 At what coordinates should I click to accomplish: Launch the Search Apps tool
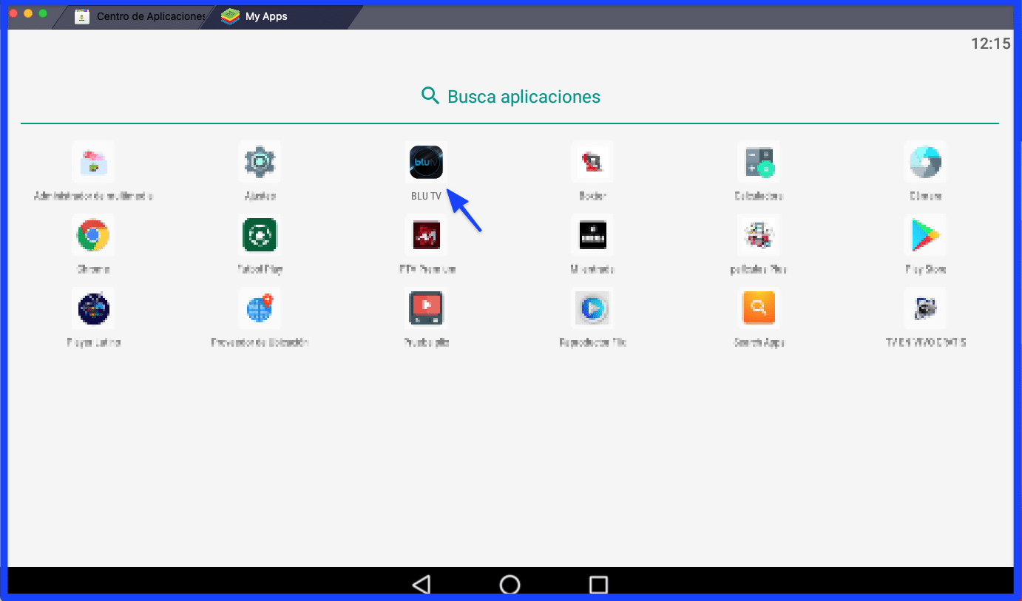pos(759,308)
